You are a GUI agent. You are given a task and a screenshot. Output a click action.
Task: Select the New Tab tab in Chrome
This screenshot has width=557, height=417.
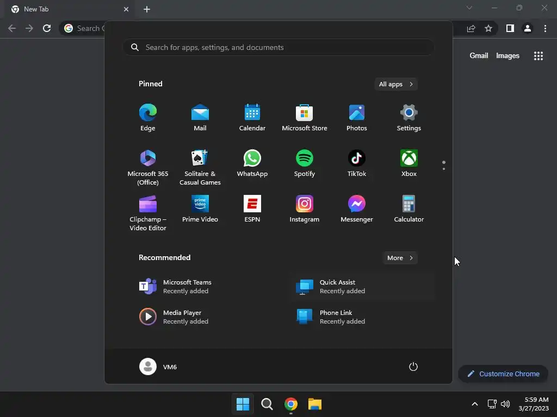(70, 9)
